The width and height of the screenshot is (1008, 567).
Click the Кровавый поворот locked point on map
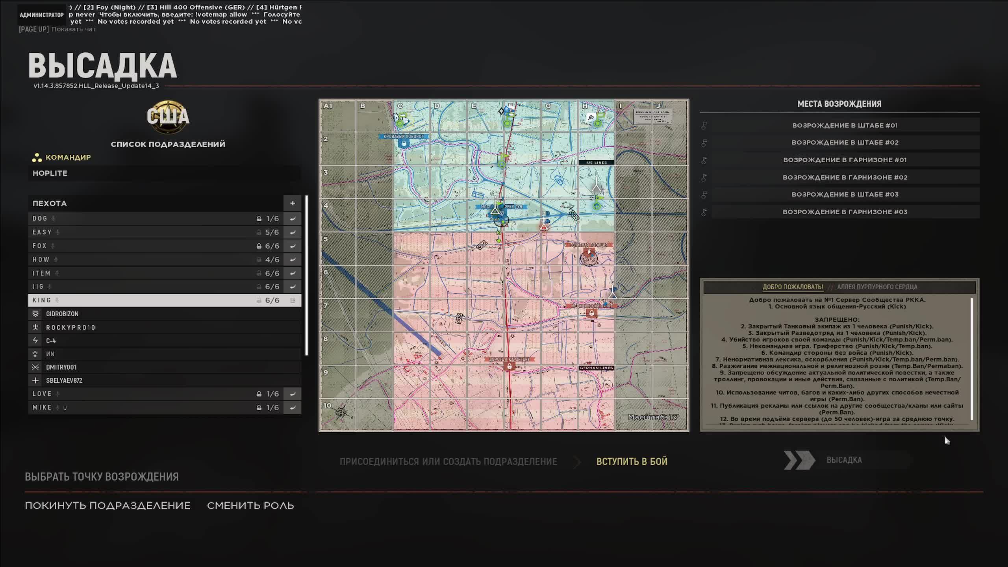[404, 144]
